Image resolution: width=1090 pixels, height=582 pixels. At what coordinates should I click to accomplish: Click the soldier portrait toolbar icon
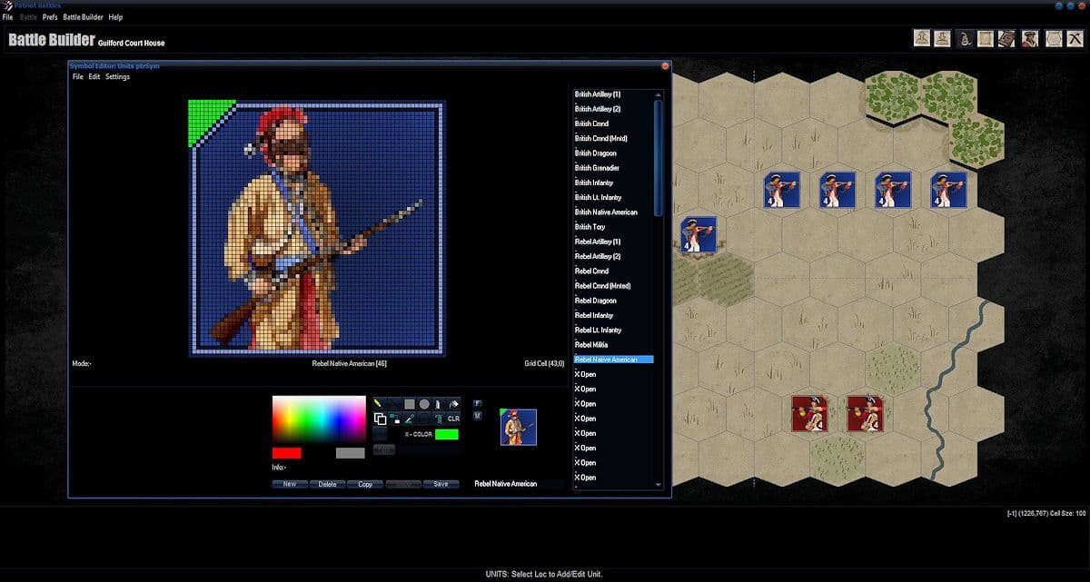(1029, 38)
